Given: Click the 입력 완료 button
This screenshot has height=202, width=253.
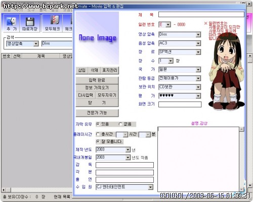Looking at the screenshot, I should click(97, 80).
